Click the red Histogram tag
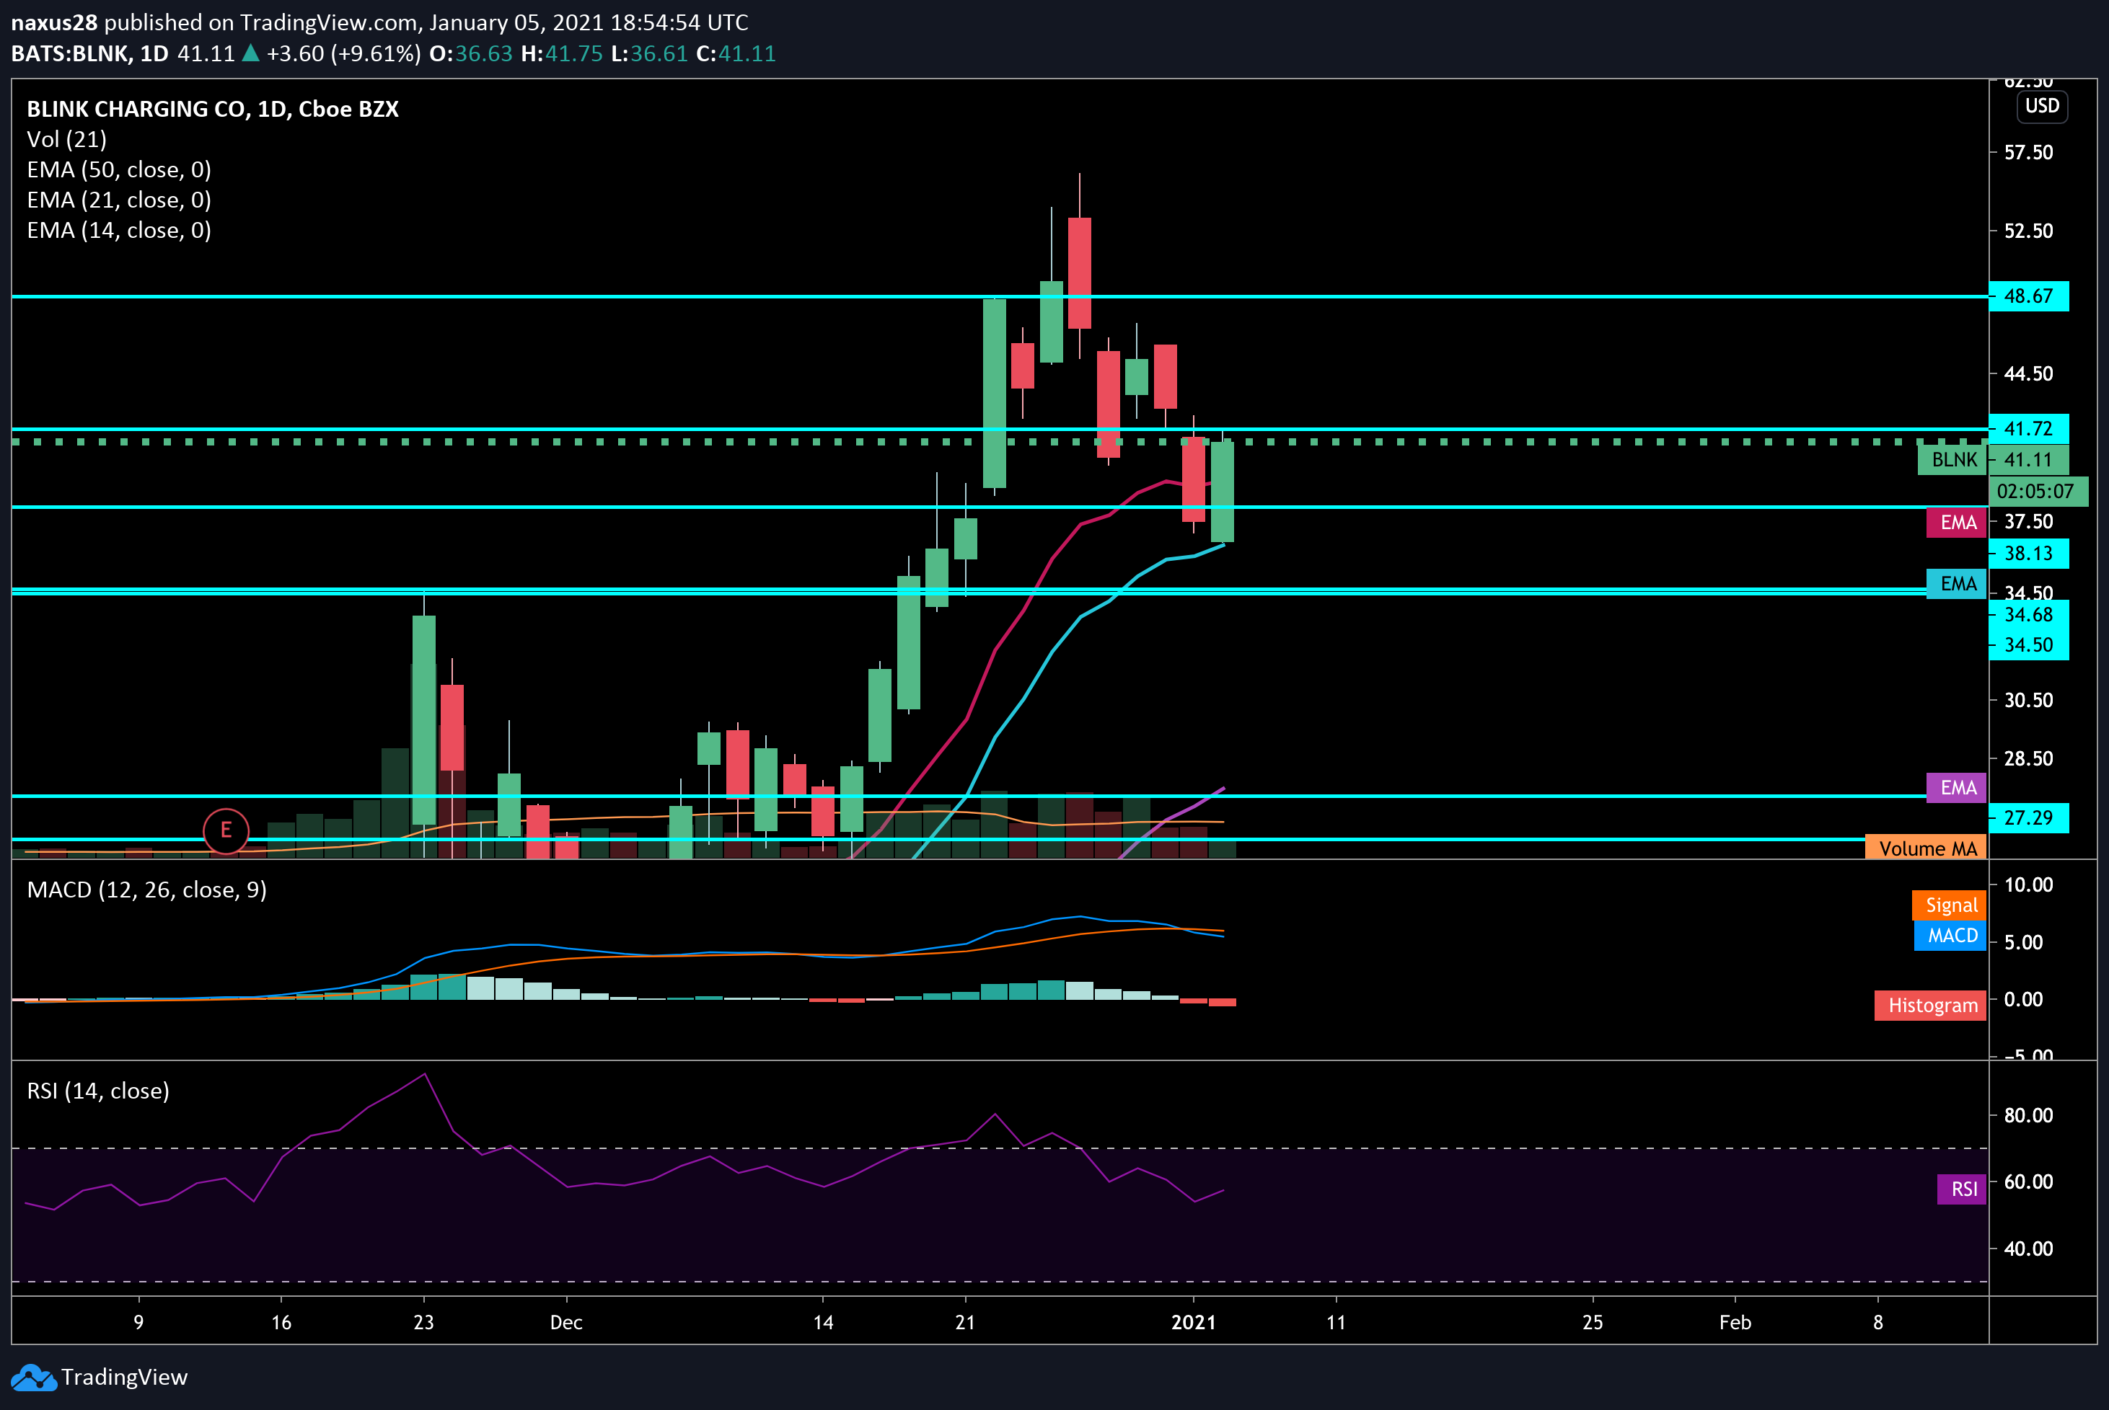 coord(1931,1006)
